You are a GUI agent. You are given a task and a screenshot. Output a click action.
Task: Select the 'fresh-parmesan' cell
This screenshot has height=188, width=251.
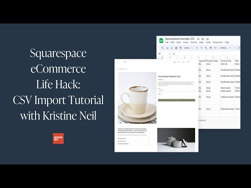pos(227,109)
